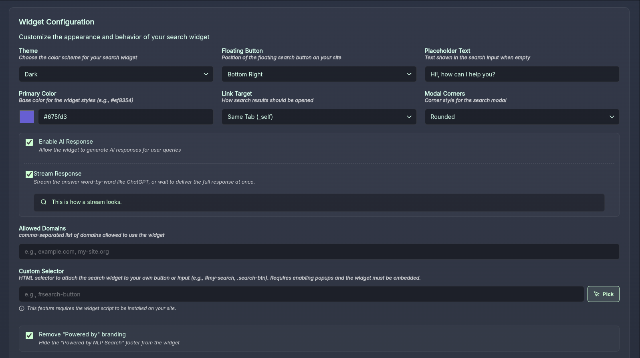The width and height of the screenshot is (640, 358).
Task: Click the "Widget Configuration" heading
Action: [57, 22]
